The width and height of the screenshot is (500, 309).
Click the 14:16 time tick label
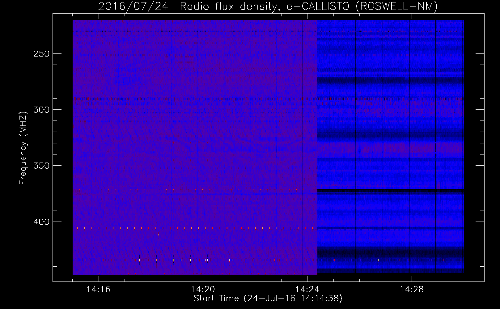click(x=98, y=290)
